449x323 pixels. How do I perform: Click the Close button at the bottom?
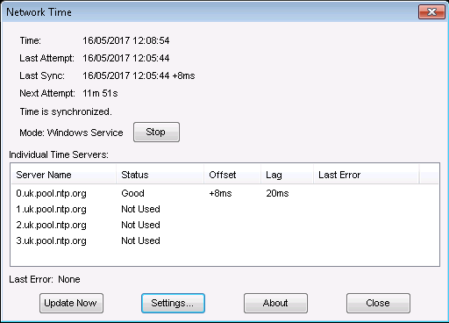click(378, 303)
